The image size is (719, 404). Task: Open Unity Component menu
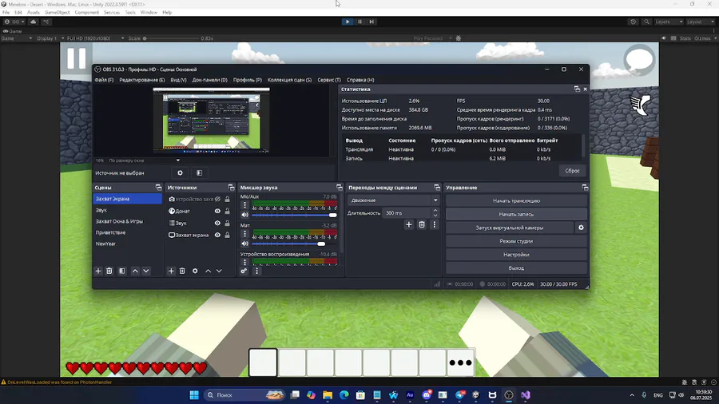click(86, 12)
